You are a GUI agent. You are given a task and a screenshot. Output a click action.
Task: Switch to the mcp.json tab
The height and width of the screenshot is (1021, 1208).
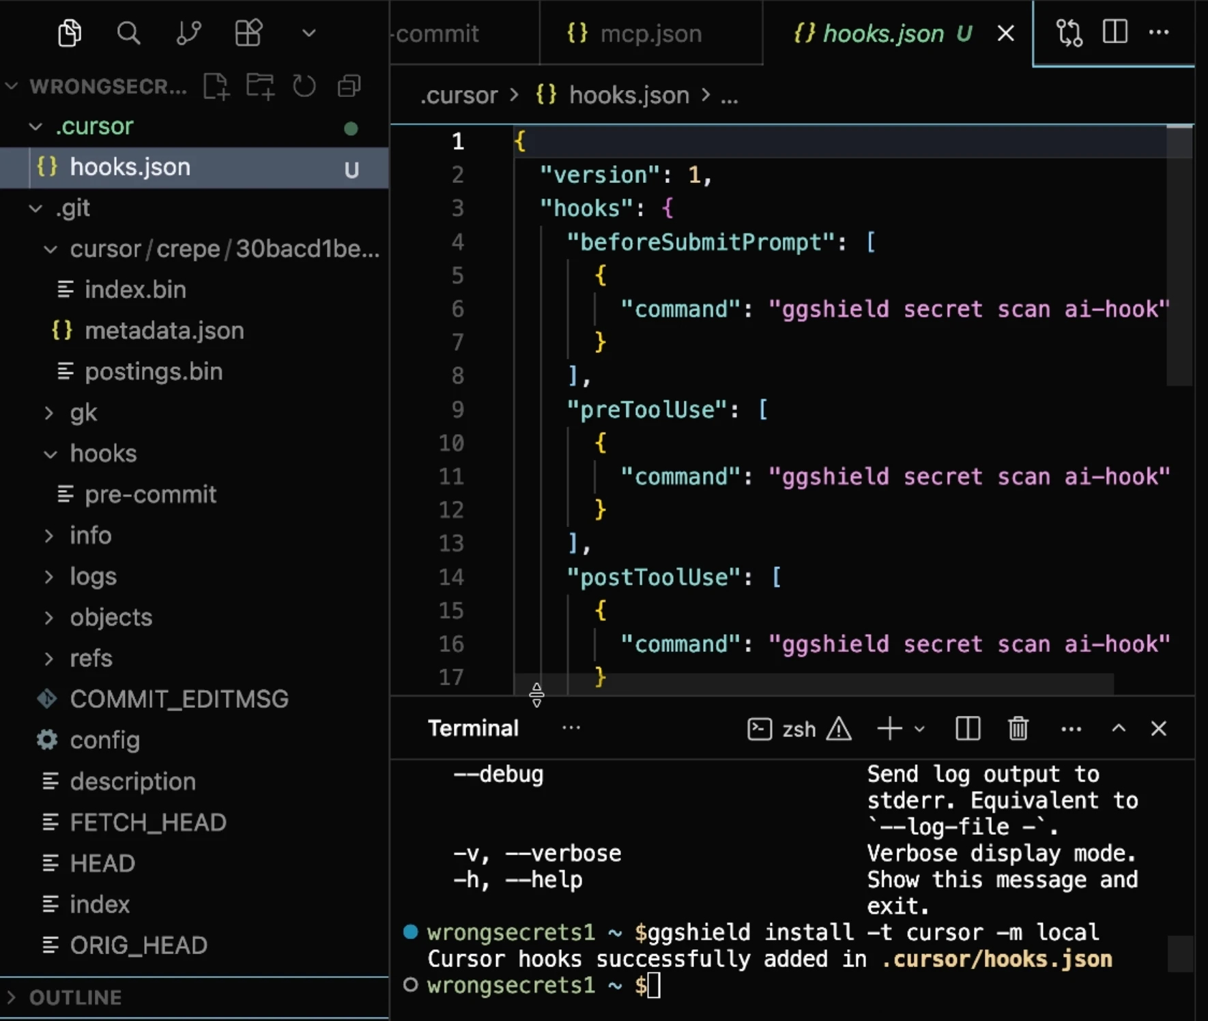click(650, 33)
